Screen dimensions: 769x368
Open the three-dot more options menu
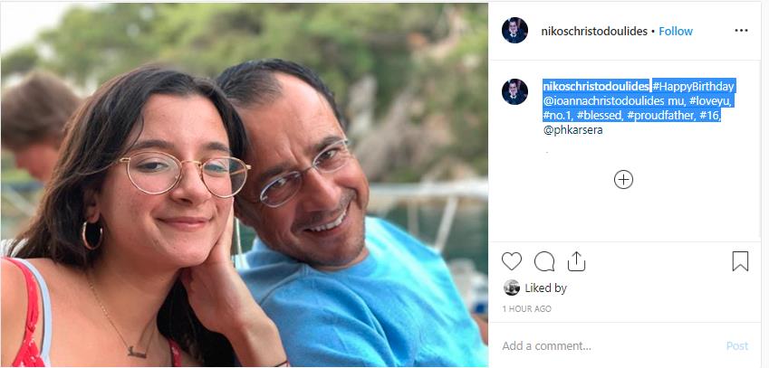[741, 31]
